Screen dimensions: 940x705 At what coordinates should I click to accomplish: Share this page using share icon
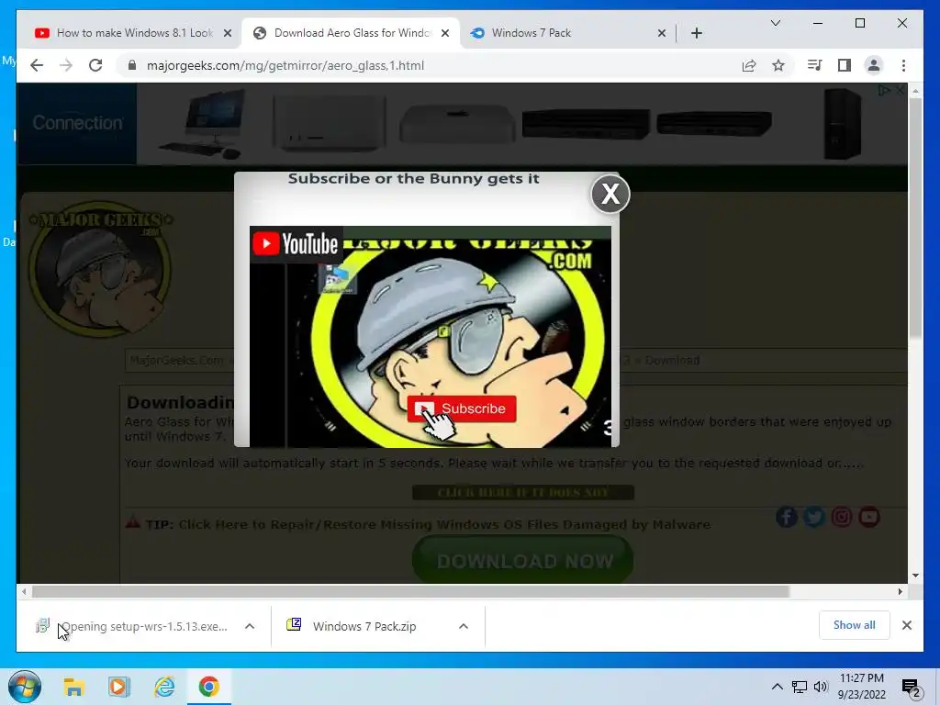[749, 65]
